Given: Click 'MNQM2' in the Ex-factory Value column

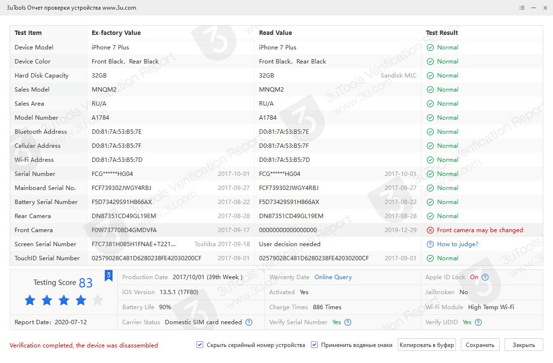Looking at the screenshot, I should (x=104, y=90).
